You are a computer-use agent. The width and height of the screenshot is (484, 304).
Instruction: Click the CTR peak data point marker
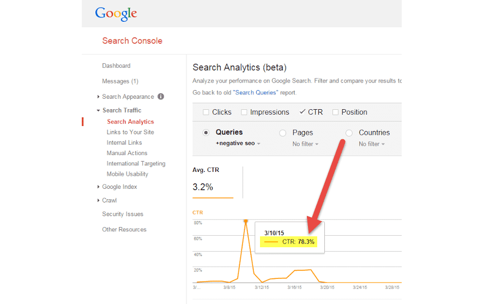coord(246,221)
